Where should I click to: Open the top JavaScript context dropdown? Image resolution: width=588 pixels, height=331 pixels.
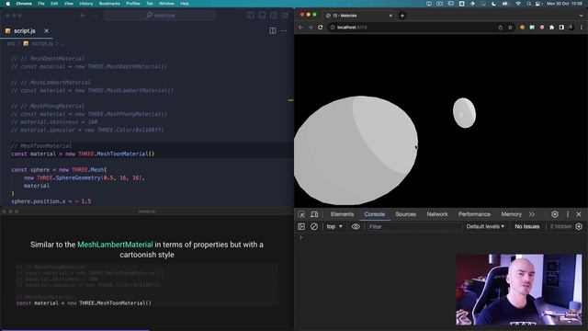click(x=334, y=226)
